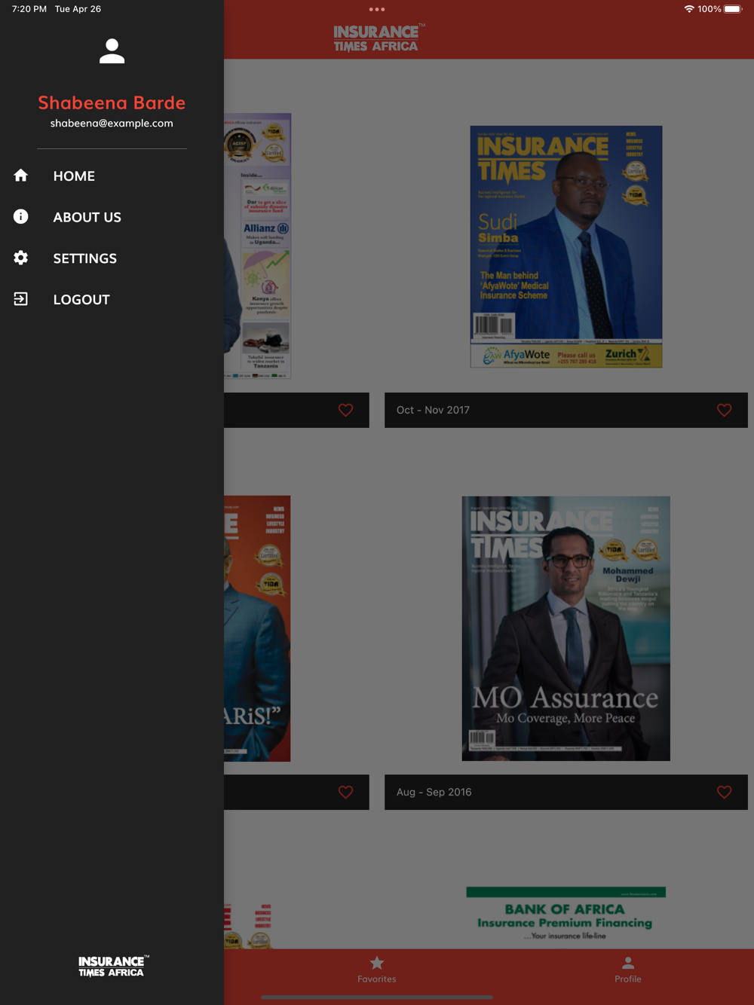The height and width of the screenshot is (1005, 754).
Task: Tap the Oct - Nov 2017 label
Action: coord(433,410)
